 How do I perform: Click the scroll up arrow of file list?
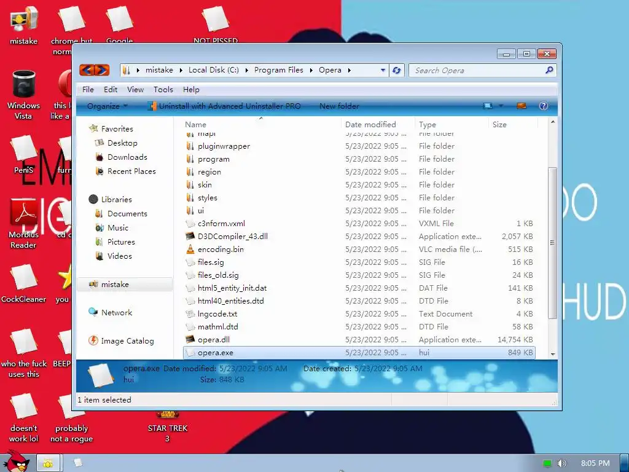pos(553,122)
